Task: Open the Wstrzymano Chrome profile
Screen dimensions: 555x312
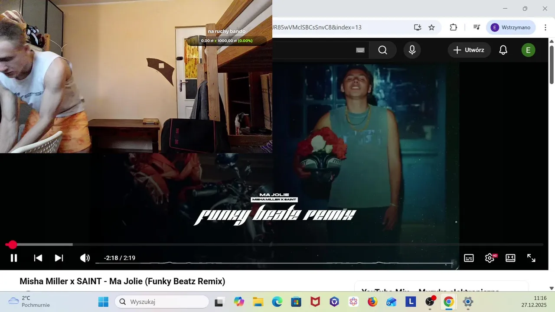Action: [x=511, y=27]
